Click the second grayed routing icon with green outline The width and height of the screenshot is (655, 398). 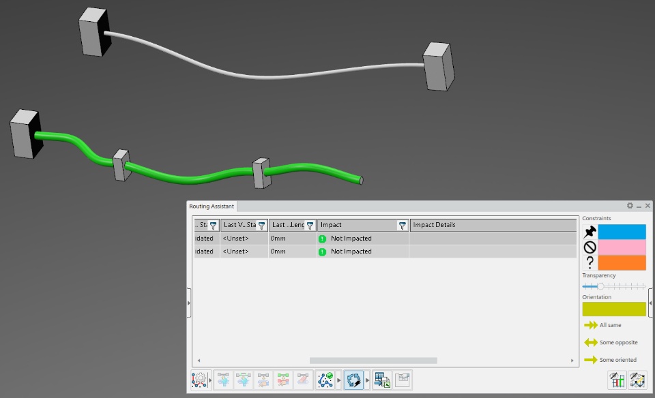(243, 380)
